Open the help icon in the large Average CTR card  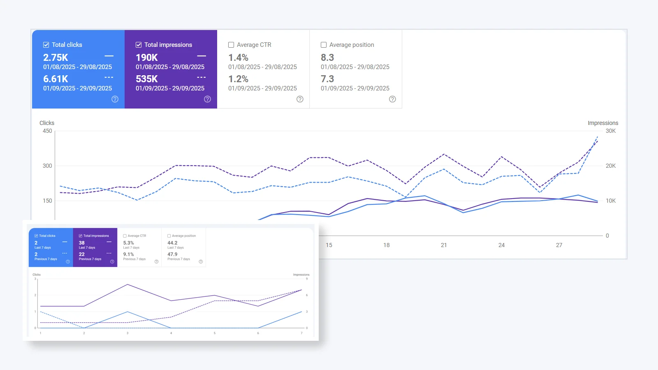coord(300,99)
